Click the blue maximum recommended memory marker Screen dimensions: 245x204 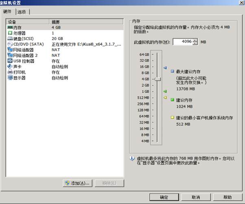pyautogui.click(x=165, y=67)
